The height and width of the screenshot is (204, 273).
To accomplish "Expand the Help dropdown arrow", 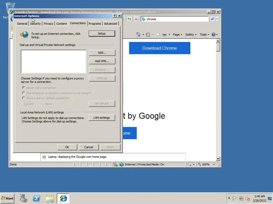I will point(217,35).
